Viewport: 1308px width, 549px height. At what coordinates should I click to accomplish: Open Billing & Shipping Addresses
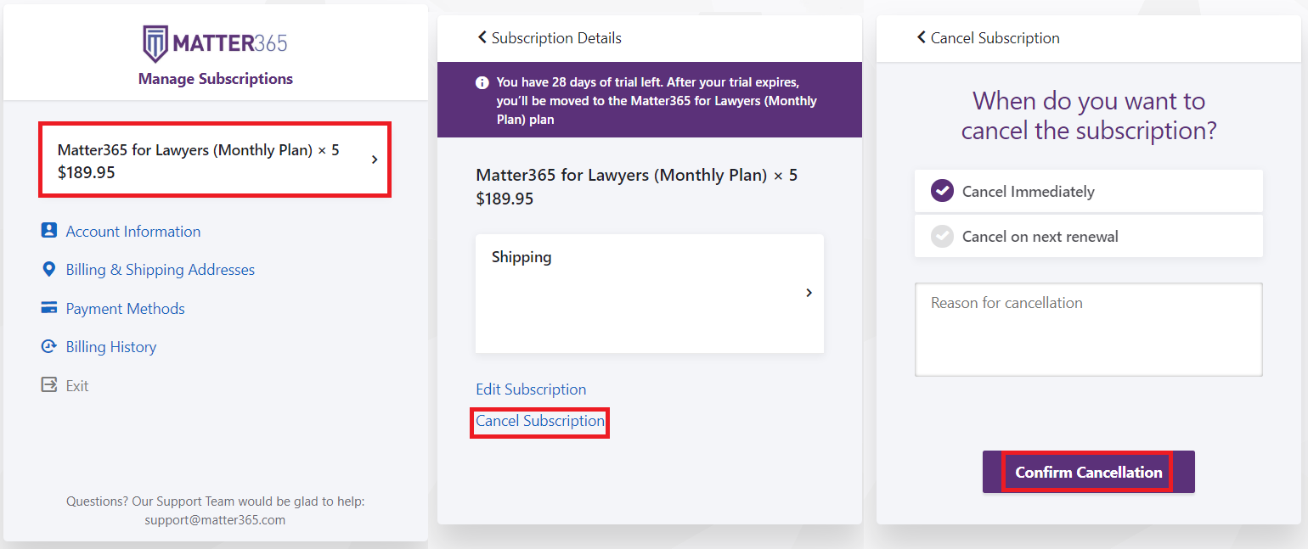point(161,270)
